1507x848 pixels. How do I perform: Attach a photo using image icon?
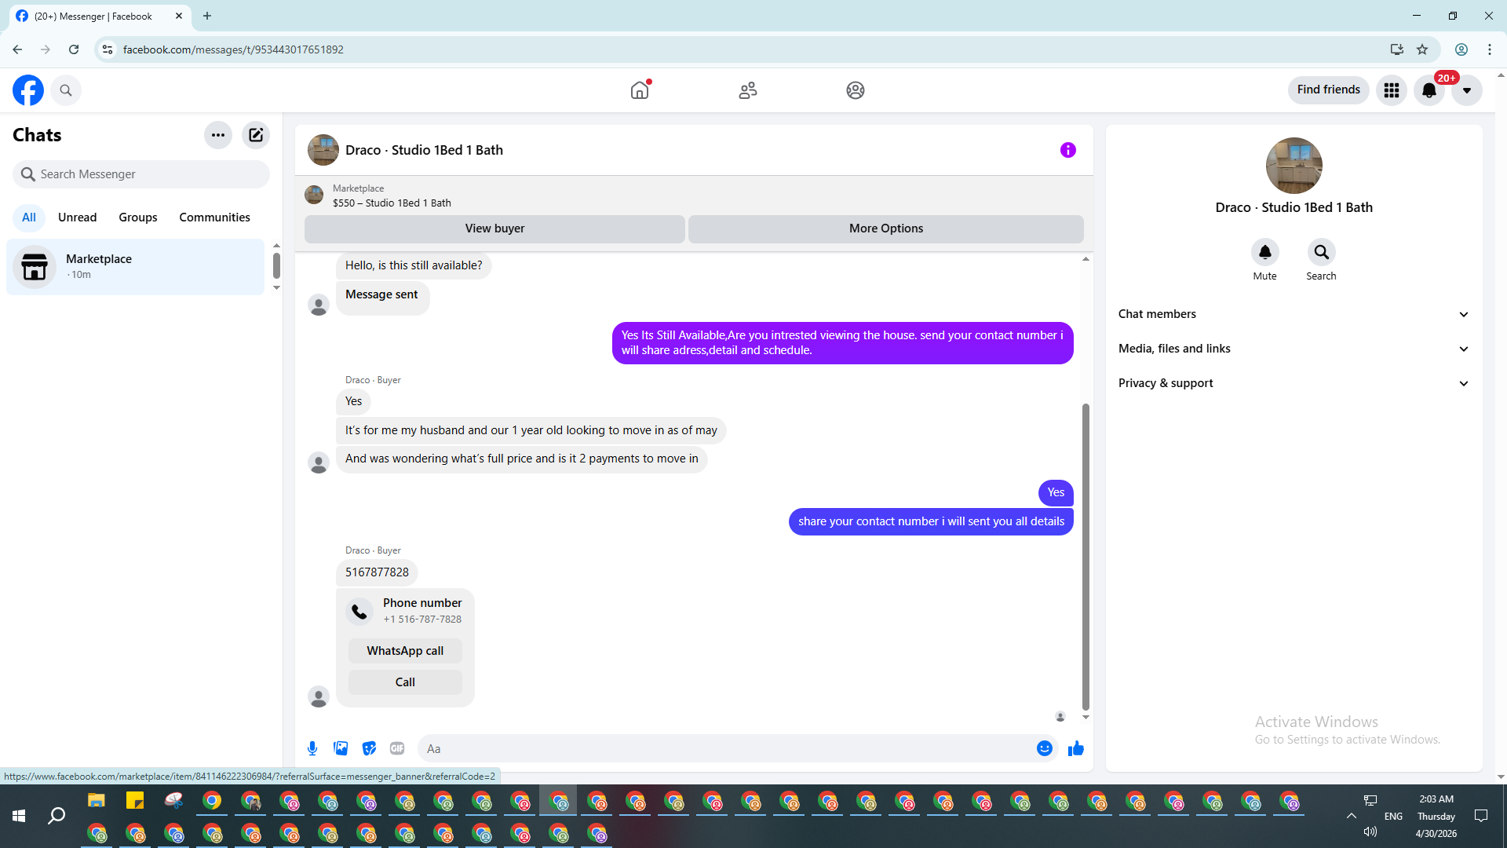coord(341,748)
